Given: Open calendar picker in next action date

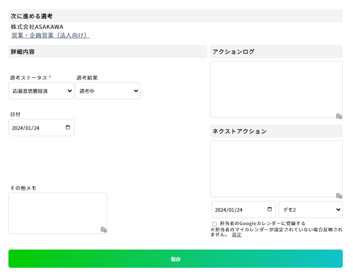Looking at the screenshot, I should point(269,210).
